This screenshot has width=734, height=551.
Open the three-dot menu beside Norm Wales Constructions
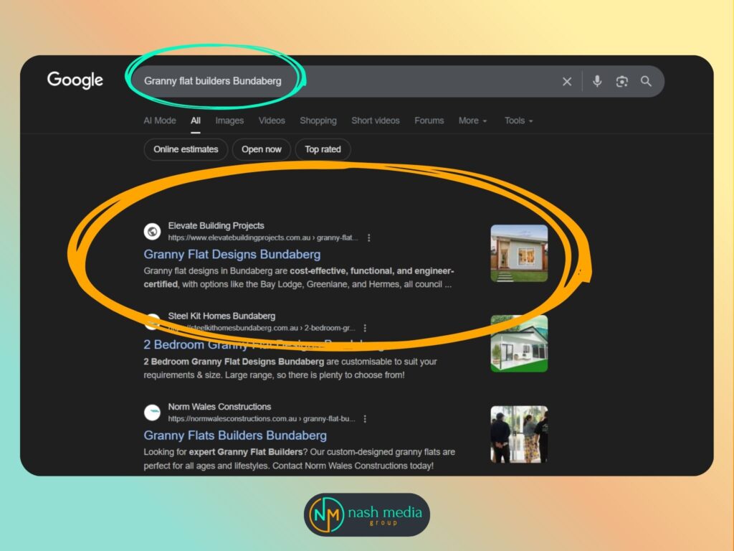click(x=366, y=418)
